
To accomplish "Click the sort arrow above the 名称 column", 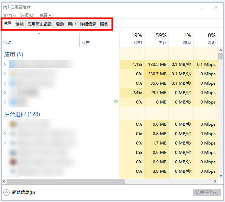I will [39, 34].
